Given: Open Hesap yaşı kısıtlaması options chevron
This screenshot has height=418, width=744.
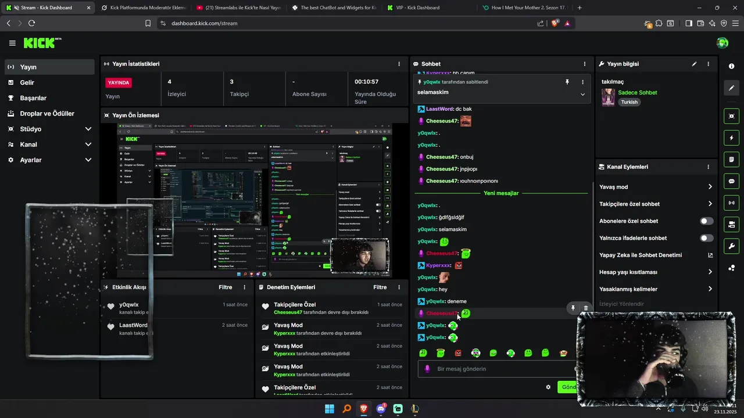Looking at the screenshot, I should 710,272.
